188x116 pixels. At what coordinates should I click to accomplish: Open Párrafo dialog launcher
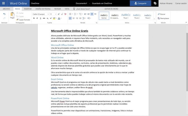[x=96, y=23]
